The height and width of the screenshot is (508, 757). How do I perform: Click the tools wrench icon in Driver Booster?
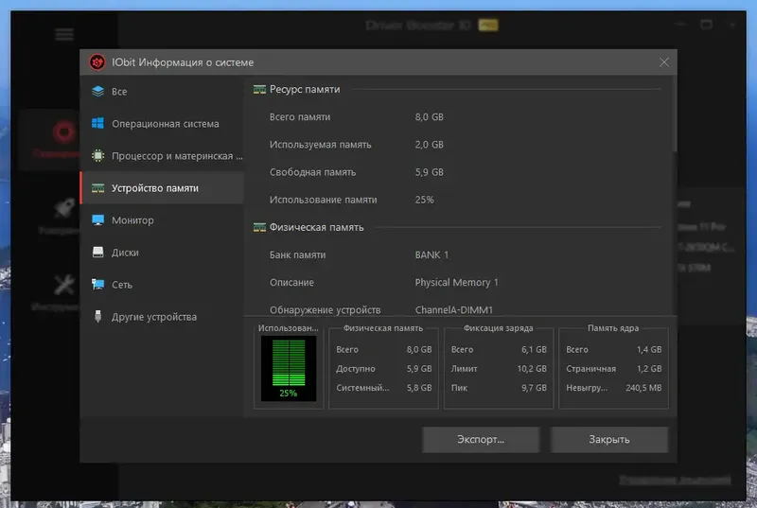pyautogui.click(x=64, y=285)
